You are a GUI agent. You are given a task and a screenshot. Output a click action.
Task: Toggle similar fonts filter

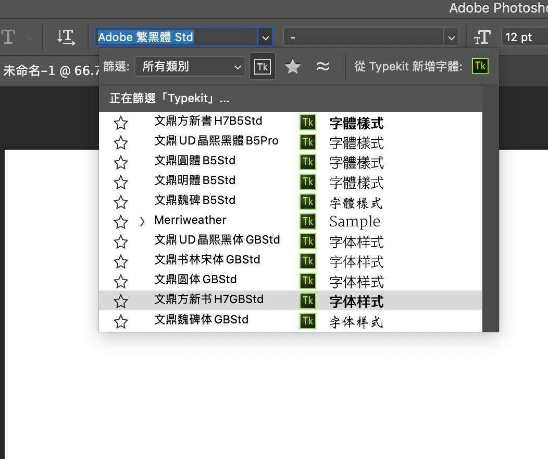pos(322,66)
